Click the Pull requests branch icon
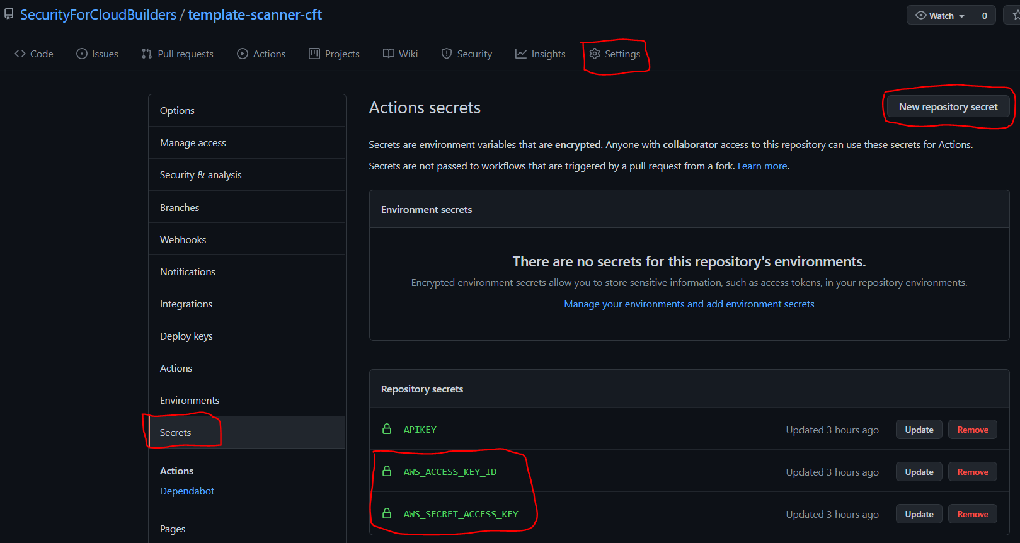The width and height of the screenshot is (1020, 543). click(x=147, y=54)
